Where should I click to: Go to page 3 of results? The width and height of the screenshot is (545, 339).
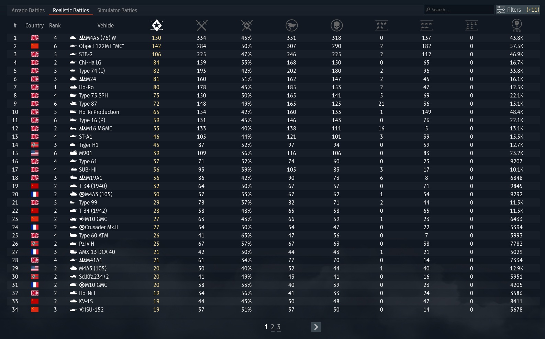click(x=279, y=327)
